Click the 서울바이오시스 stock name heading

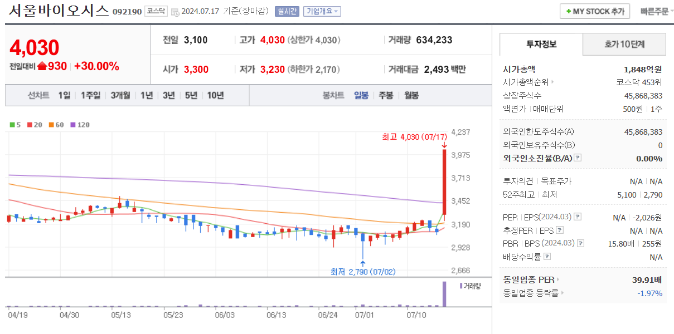point(59,11)
